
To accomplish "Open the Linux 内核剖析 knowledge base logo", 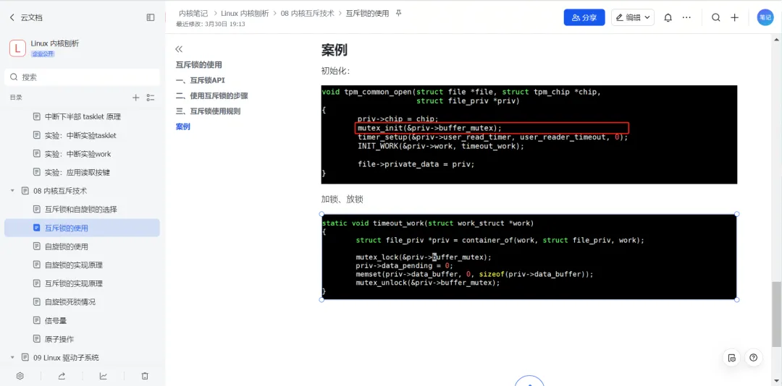I will coord(17,48).
